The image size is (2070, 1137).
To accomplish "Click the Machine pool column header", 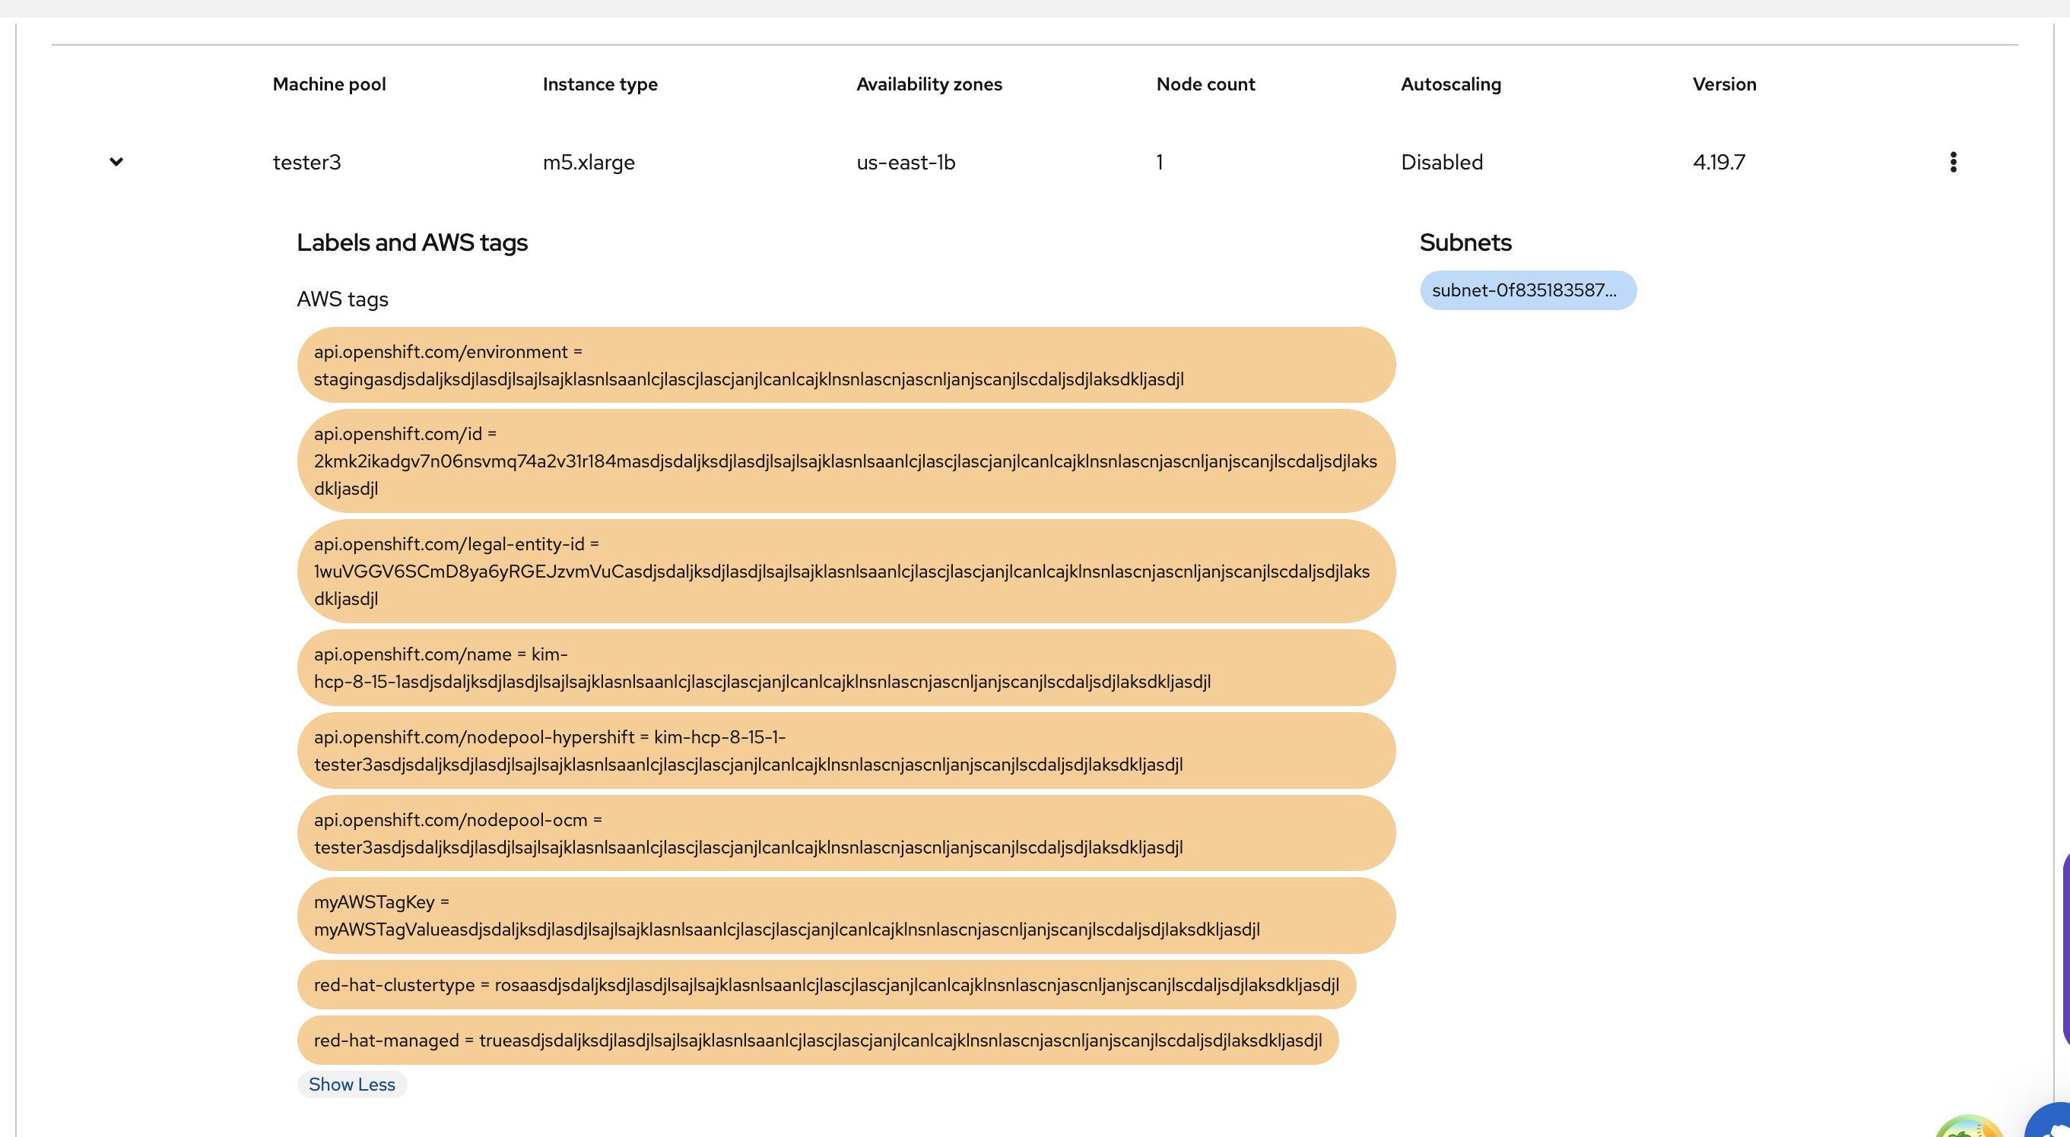I will (329, 84).
